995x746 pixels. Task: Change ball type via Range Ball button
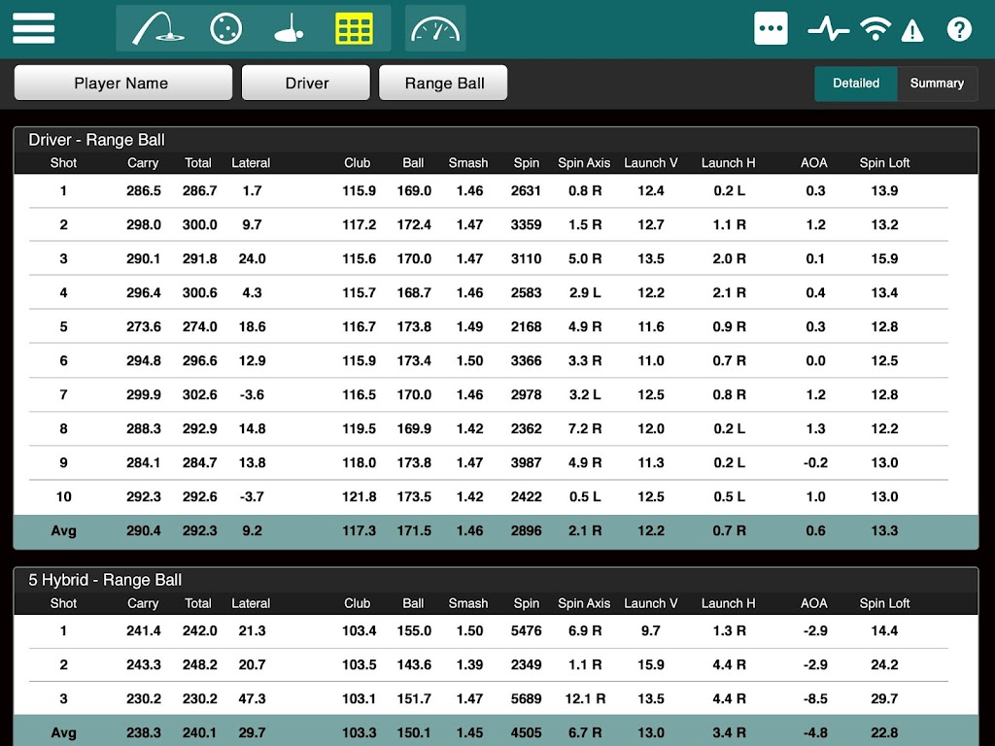coord(443,84)
